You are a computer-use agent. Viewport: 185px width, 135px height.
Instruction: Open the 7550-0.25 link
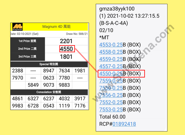pyautogui.click(x=111, y=88)
